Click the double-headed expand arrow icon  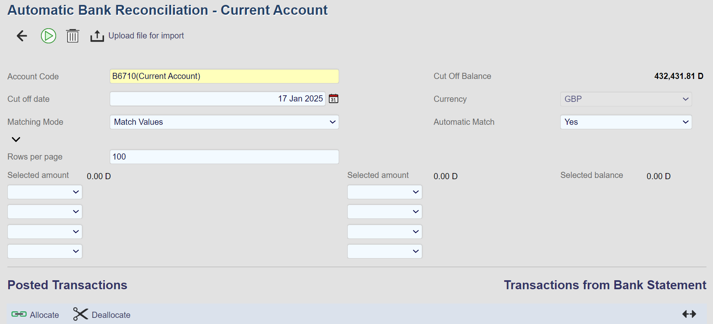(689, 314)
